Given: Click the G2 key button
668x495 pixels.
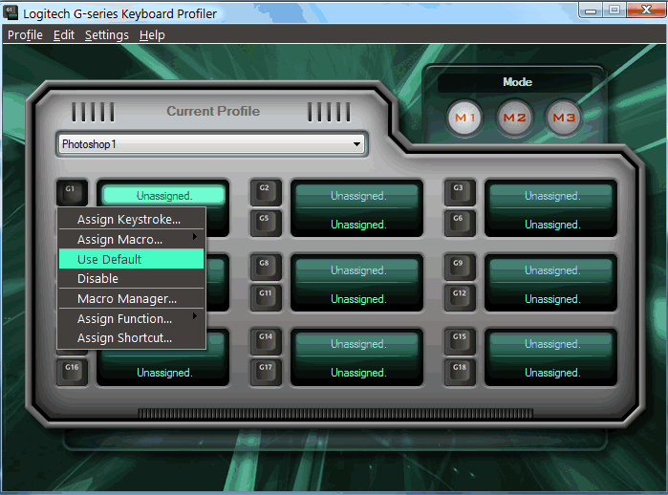Looking at the screenshot, I should (266, 192).
